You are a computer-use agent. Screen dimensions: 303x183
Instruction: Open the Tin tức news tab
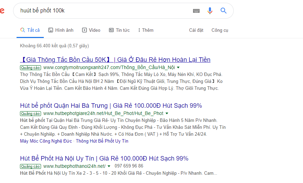click(x=119, y=30)
